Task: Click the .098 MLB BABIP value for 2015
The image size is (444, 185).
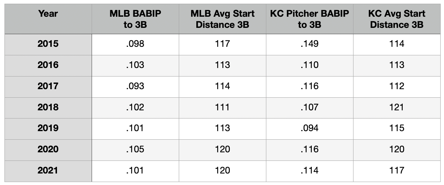Action: pyautogui.click(x=135, y=44)
